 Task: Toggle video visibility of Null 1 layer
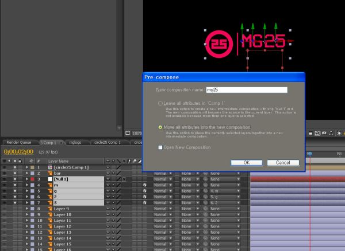(x=5, y=179)
